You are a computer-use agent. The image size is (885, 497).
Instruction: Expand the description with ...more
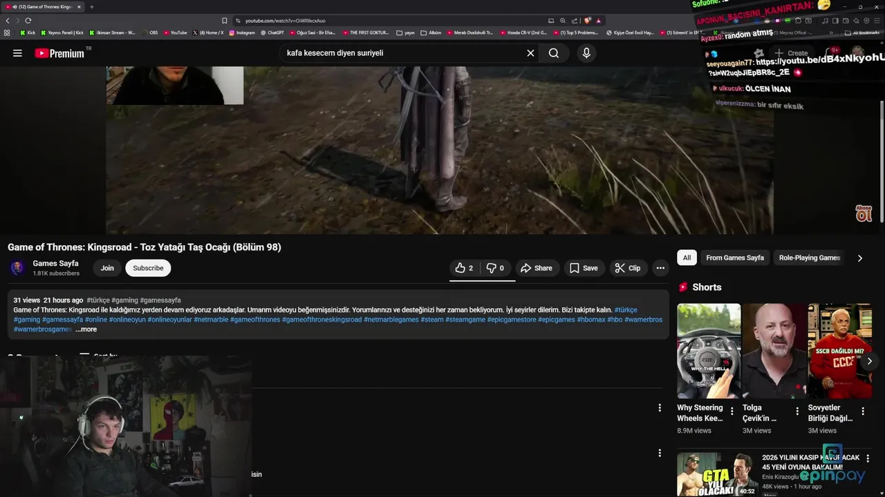pos(86,329)
